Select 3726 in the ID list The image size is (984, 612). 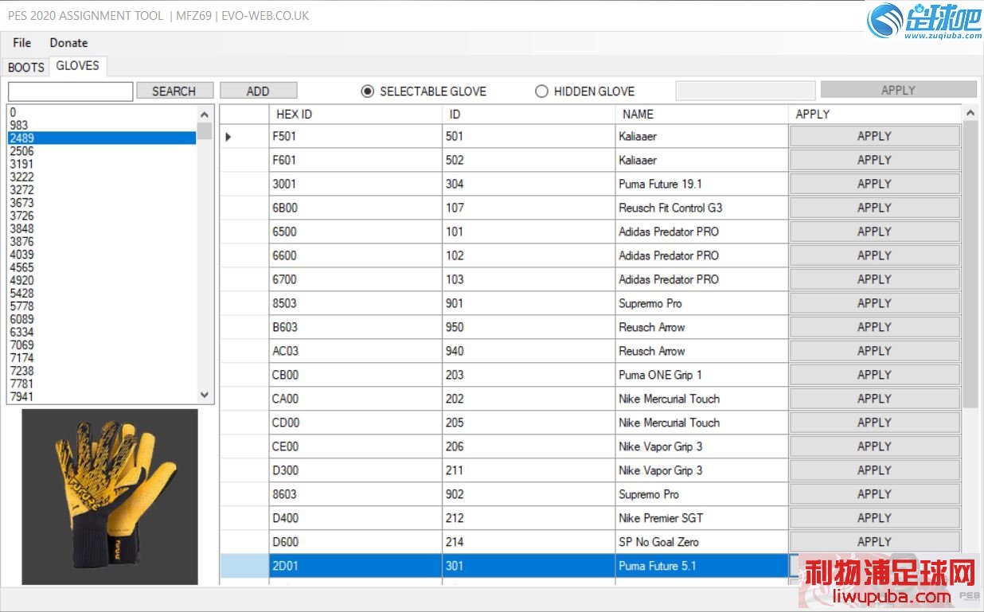pos(102,216)
